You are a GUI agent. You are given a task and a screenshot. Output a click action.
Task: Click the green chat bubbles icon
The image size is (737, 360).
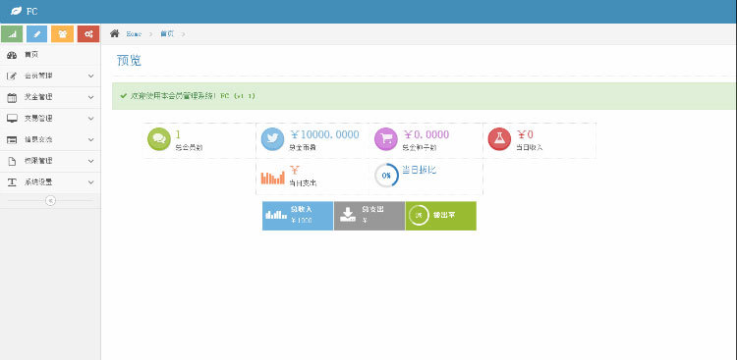tap(159, 139)
